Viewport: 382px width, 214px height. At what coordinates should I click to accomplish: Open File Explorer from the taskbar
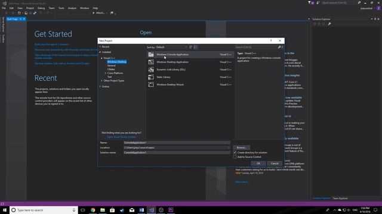[x=103, y=210]
